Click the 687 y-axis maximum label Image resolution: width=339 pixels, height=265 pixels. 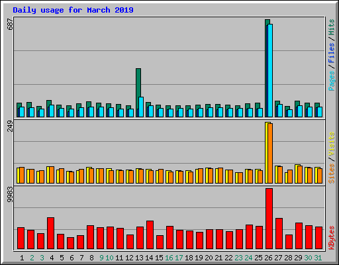point(10,25)
